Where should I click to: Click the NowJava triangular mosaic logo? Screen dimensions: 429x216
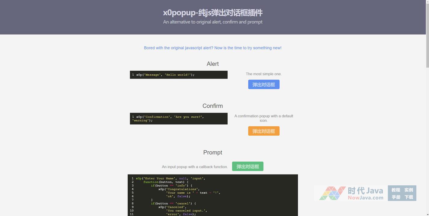332,193
